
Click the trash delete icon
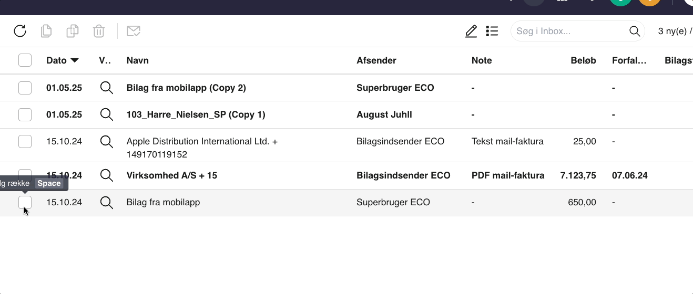99,31
